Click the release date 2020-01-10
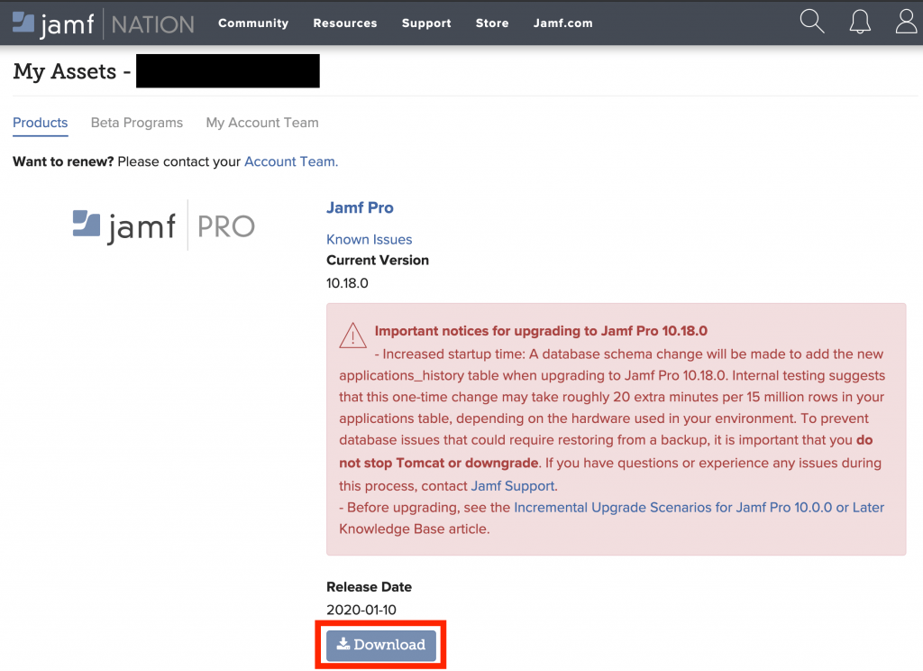The height and width of the screenshot is (671, 923). 361,610
